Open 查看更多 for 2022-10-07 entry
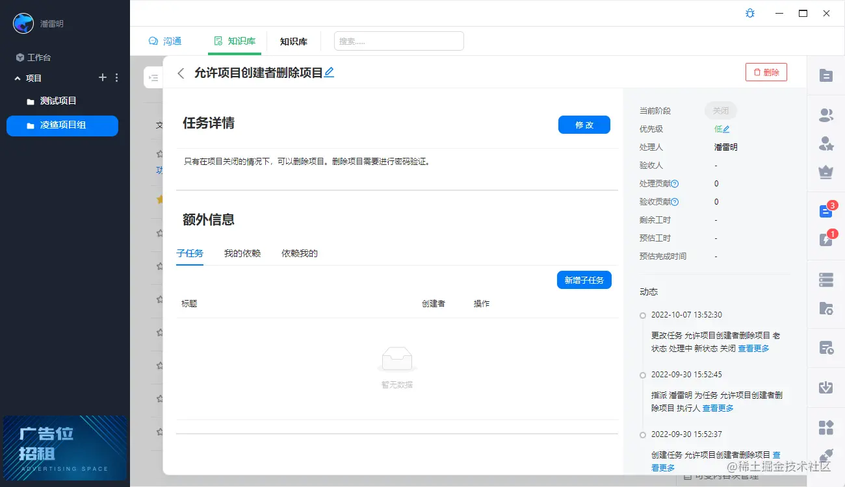Viewport: 845px width, 487px height. pyautogui.click(x=753, y=349)
